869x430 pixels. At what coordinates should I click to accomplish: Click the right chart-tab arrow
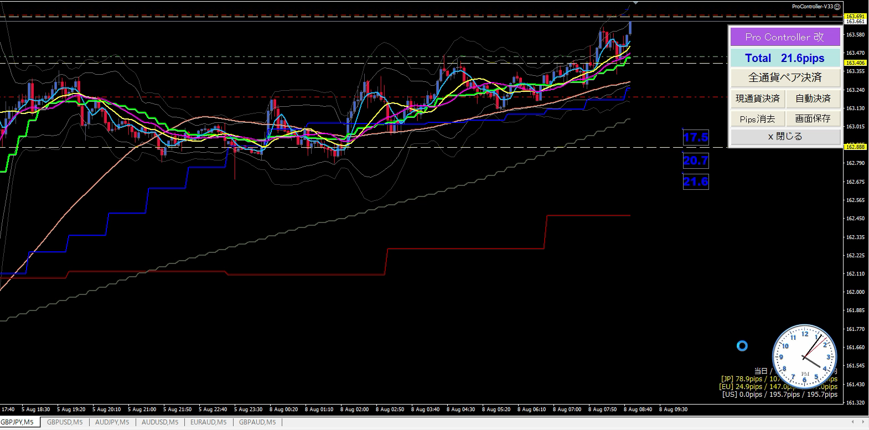[x=863, y=422]
